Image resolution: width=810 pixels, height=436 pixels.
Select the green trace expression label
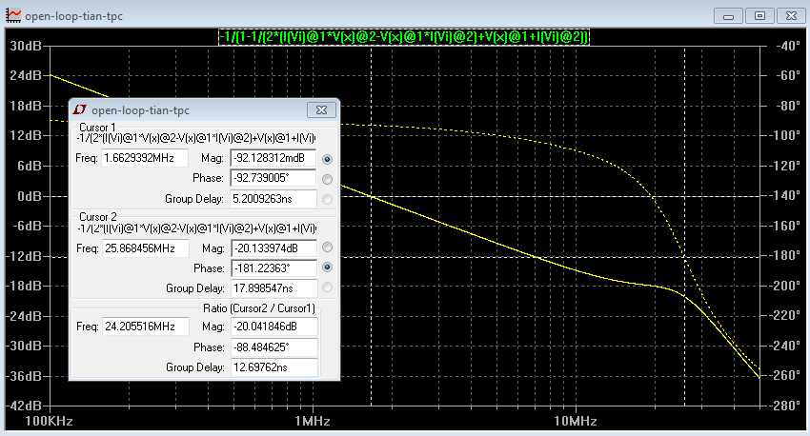click(x=404, y=36)
